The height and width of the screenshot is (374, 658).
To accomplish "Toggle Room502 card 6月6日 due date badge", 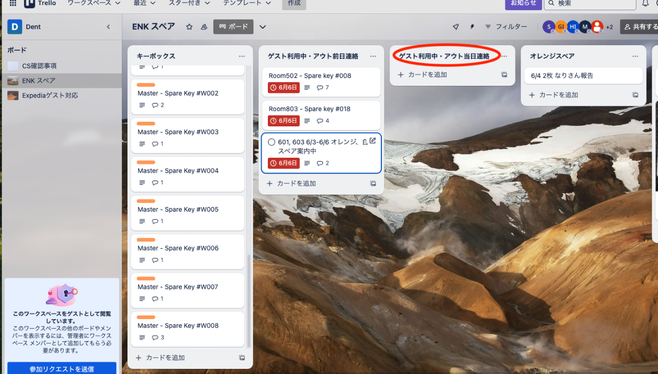I will pos(283,88).
